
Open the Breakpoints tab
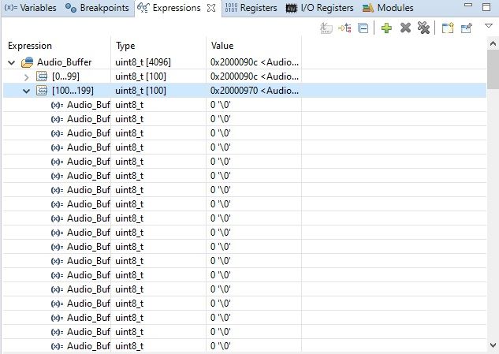coord(97,8)
